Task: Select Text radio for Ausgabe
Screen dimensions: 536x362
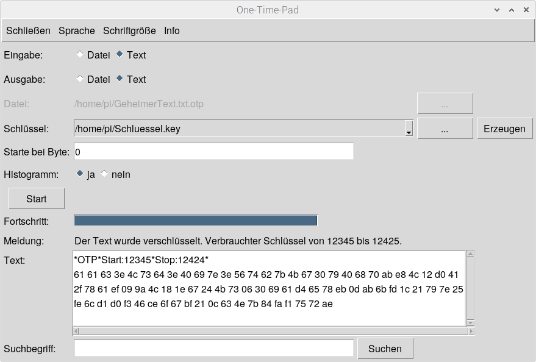Action: click(120, 79)
